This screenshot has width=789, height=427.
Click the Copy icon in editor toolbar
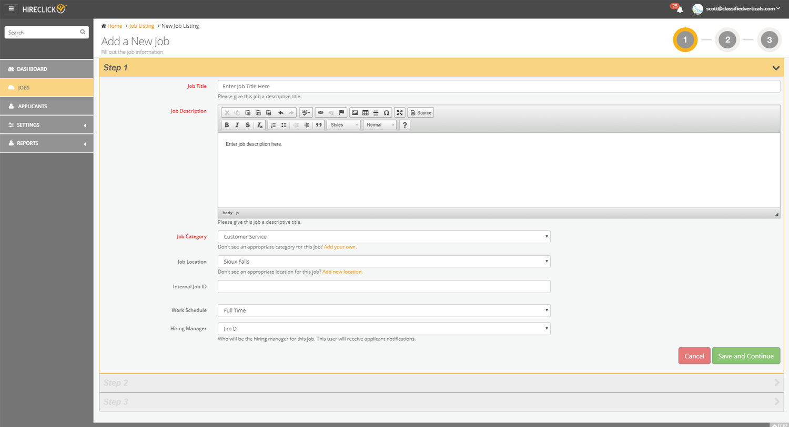(237, 113)
